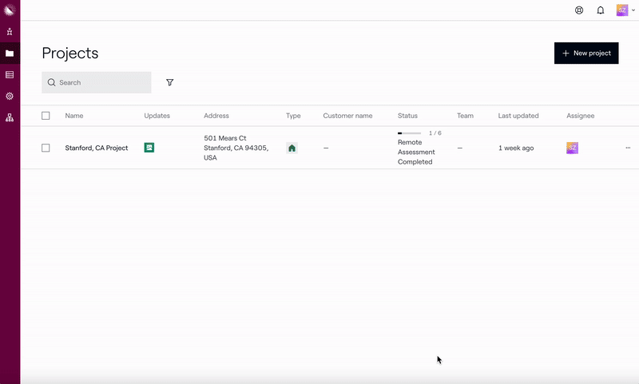The height and width of the screenshot is (384, 639).
Task: Open the help lifebuoy icon
Action: [x=579, y=10]
